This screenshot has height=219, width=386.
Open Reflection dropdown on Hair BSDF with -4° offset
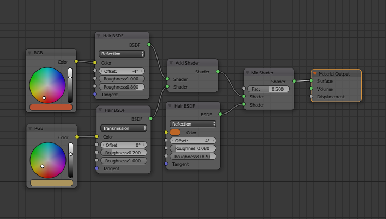tap(123, 54)
